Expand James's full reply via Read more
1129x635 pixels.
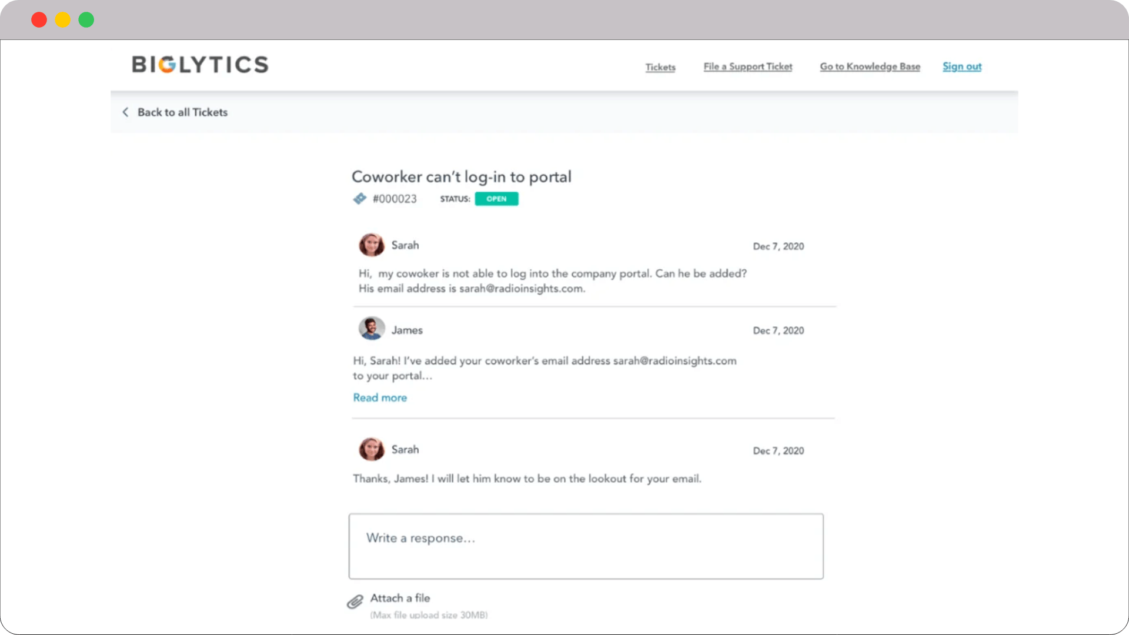tap(379, 397)
